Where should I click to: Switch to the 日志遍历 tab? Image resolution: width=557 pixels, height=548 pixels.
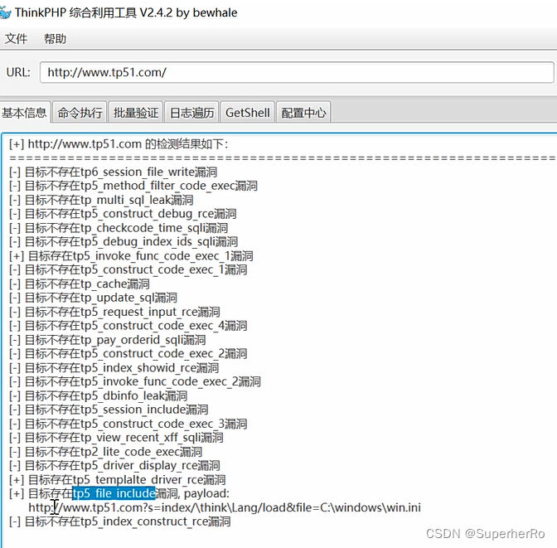191,113
